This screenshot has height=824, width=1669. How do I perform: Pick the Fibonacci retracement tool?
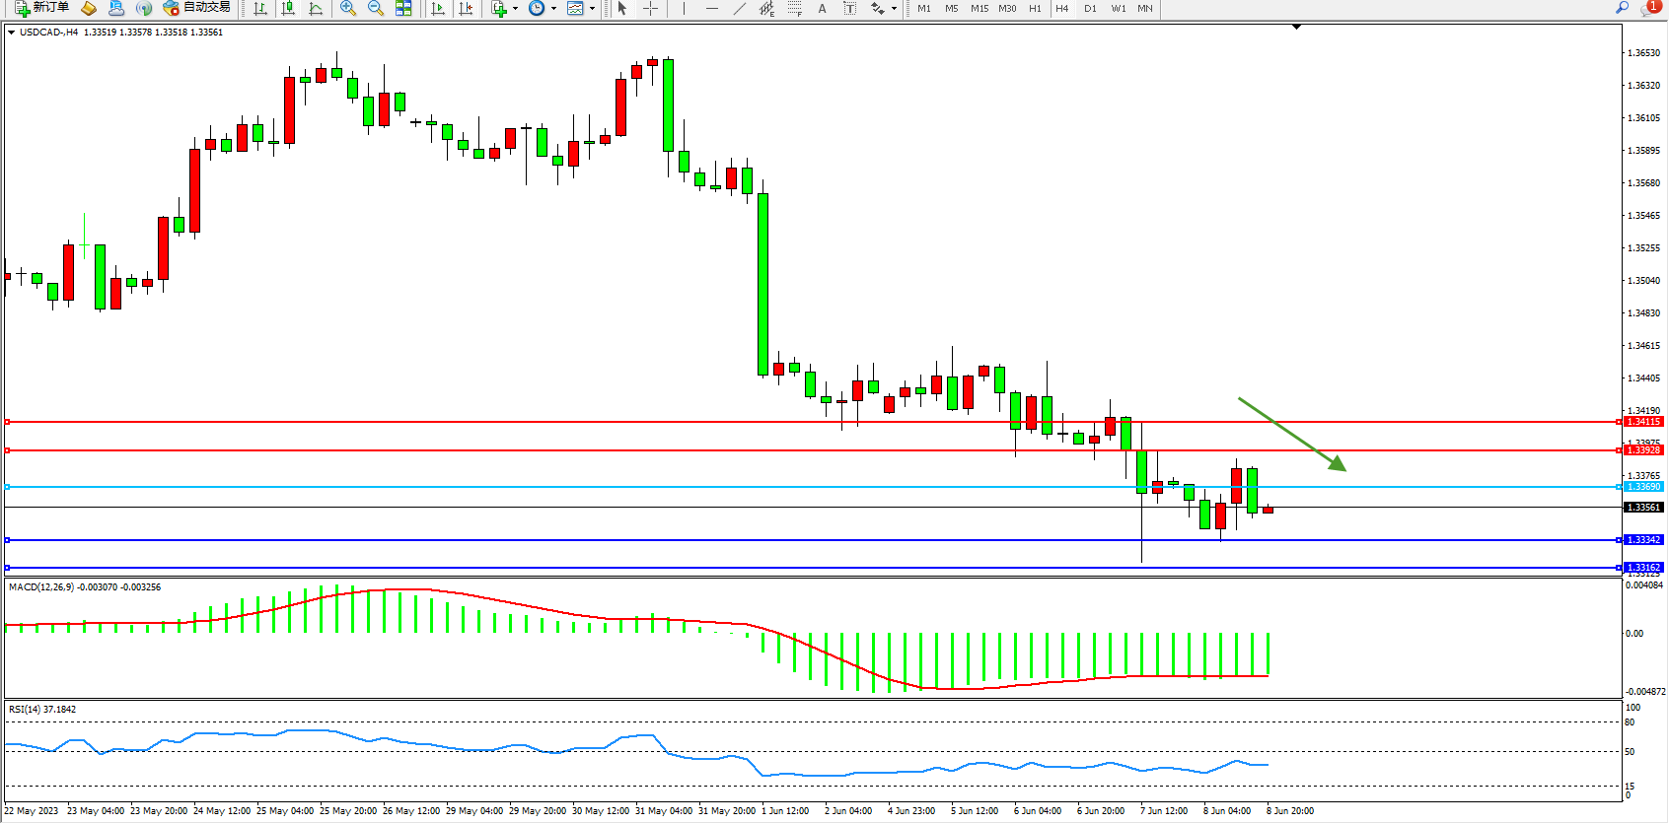point(794,8)
